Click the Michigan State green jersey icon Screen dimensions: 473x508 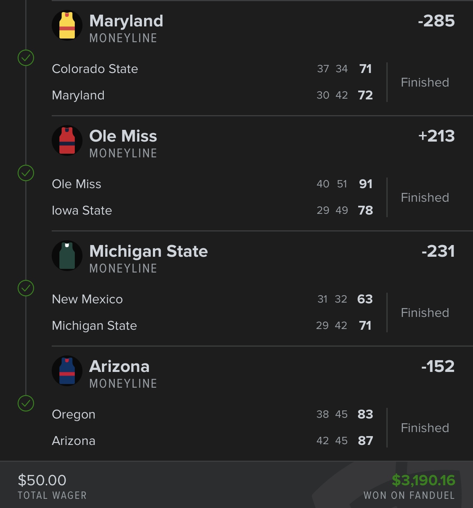coord(67,256)
